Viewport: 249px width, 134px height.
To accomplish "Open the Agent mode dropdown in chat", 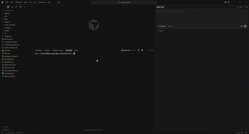I will click(162, 26).
